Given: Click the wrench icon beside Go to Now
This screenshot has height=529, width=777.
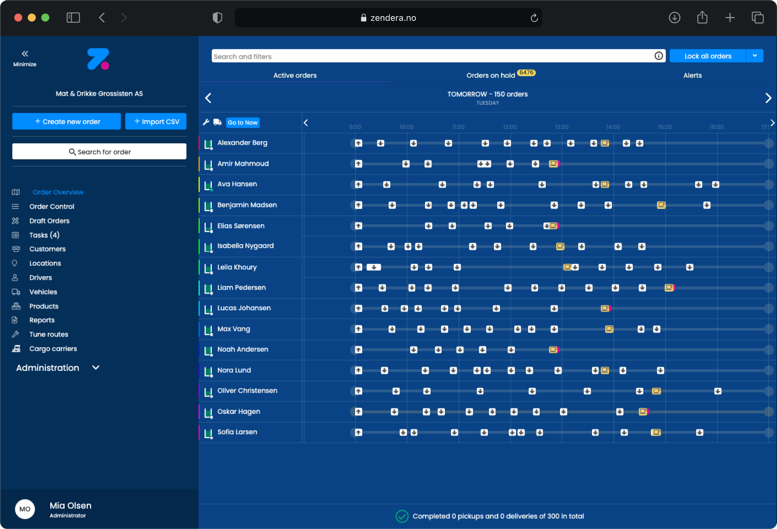Looking at the screenshot, I should coord(206,122).
